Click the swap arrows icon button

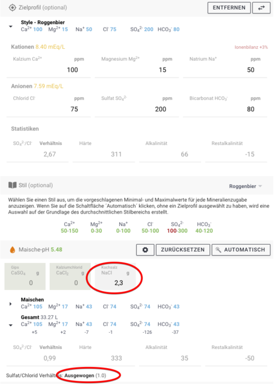261,8
